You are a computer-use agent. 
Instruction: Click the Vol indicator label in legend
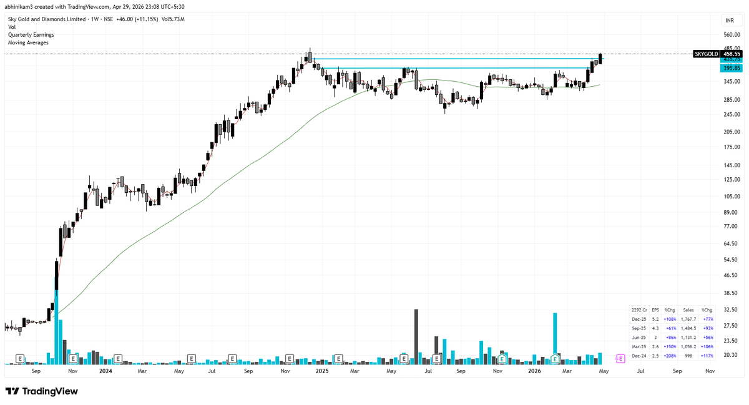12,27
